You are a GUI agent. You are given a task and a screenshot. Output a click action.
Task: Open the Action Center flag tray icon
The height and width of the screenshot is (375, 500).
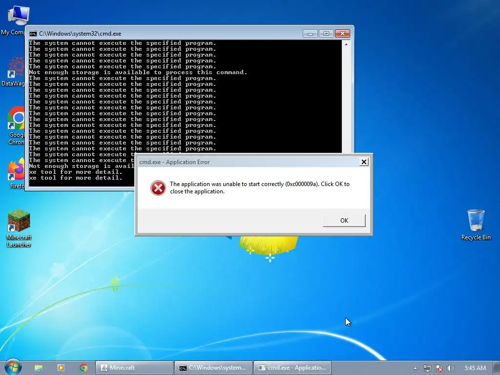pyautogui.click(x=439, y=368)
